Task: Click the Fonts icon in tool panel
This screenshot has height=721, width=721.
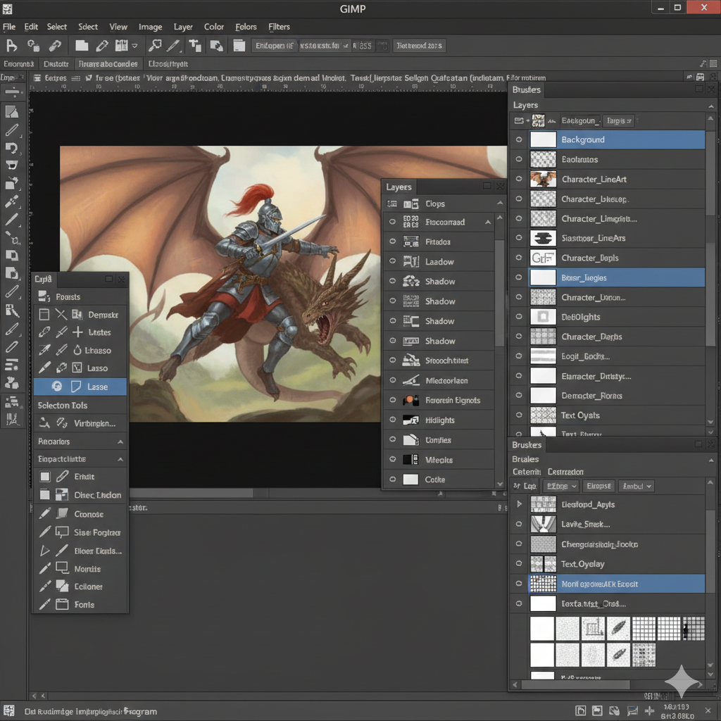Action: (x=61, y=605)
